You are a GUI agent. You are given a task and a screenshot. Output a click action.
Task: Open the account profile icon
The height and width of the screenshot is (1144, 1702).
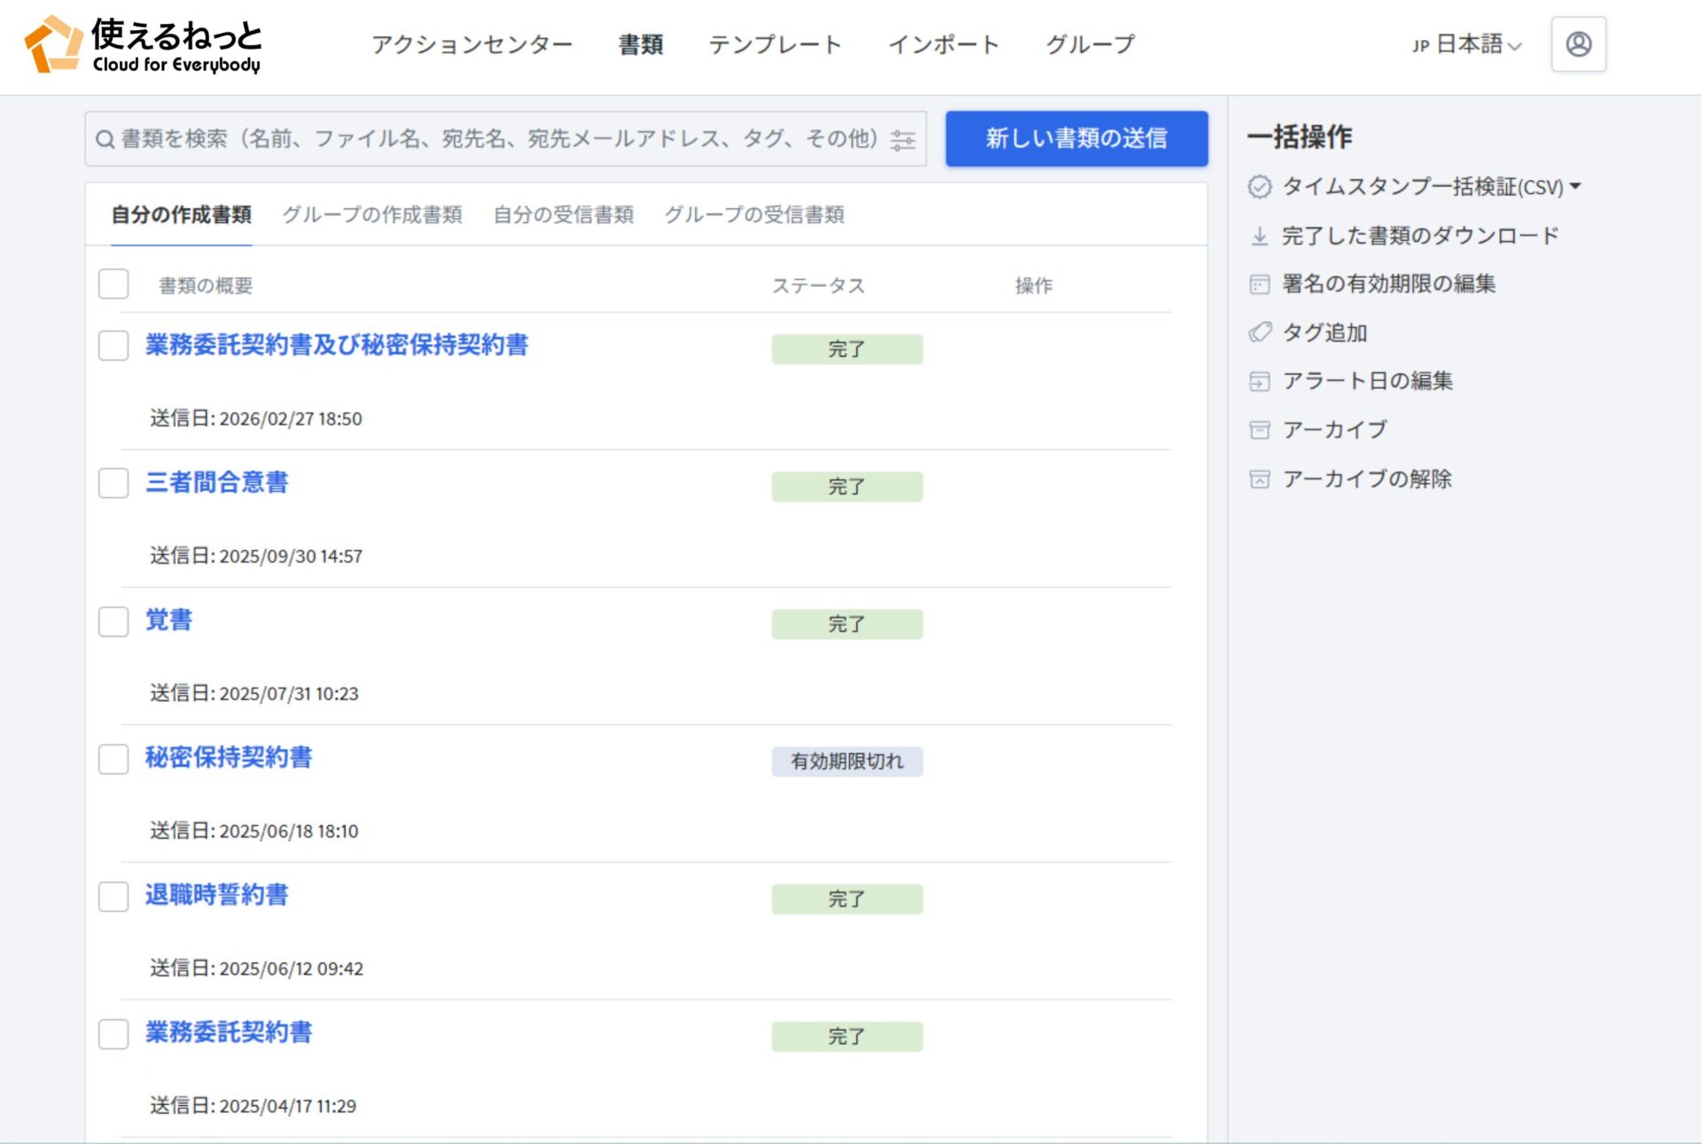(x=1579, y=44)
